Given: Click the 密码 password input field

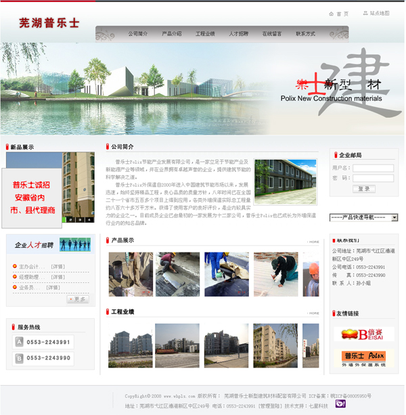Looking at the screenshot, I should [x=372, y=178].
